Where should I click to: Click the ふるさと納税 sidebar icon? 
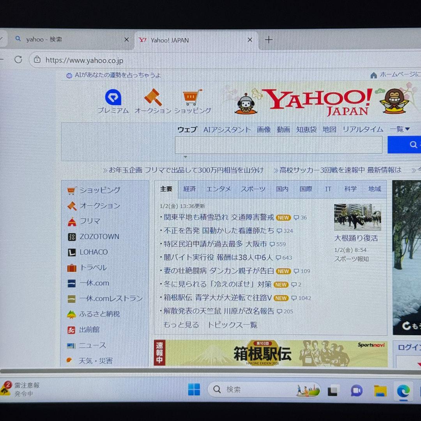tap(72, 314)
